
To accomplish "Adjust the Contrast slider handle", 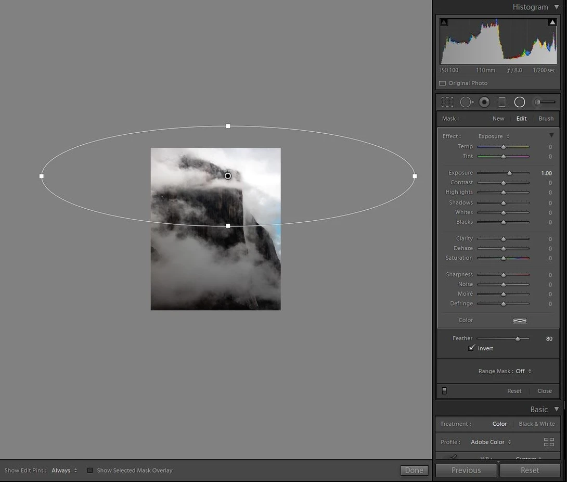I will [504, 183].
